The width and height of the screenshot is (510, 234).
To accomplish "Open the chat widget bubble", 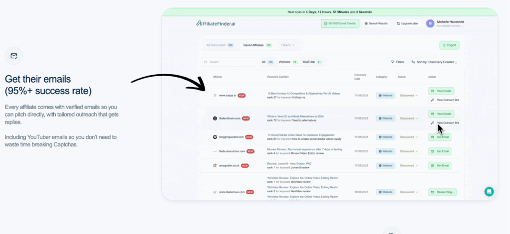I will [x=489, y=191].
